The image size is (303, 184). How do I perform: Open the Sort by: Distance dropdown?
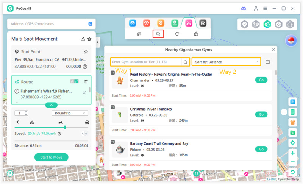pos(226,62)
